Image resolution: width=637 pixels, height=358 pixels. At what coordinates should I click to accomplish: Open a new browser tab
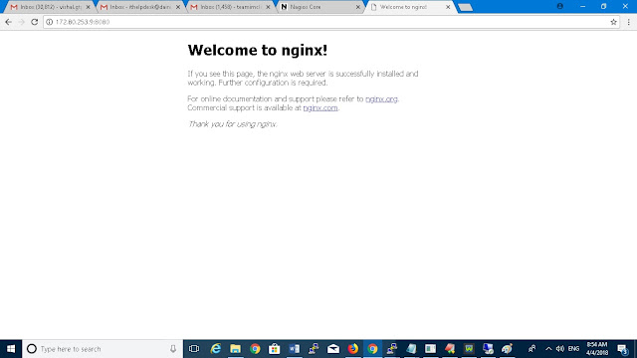click(x=465, y=7)
